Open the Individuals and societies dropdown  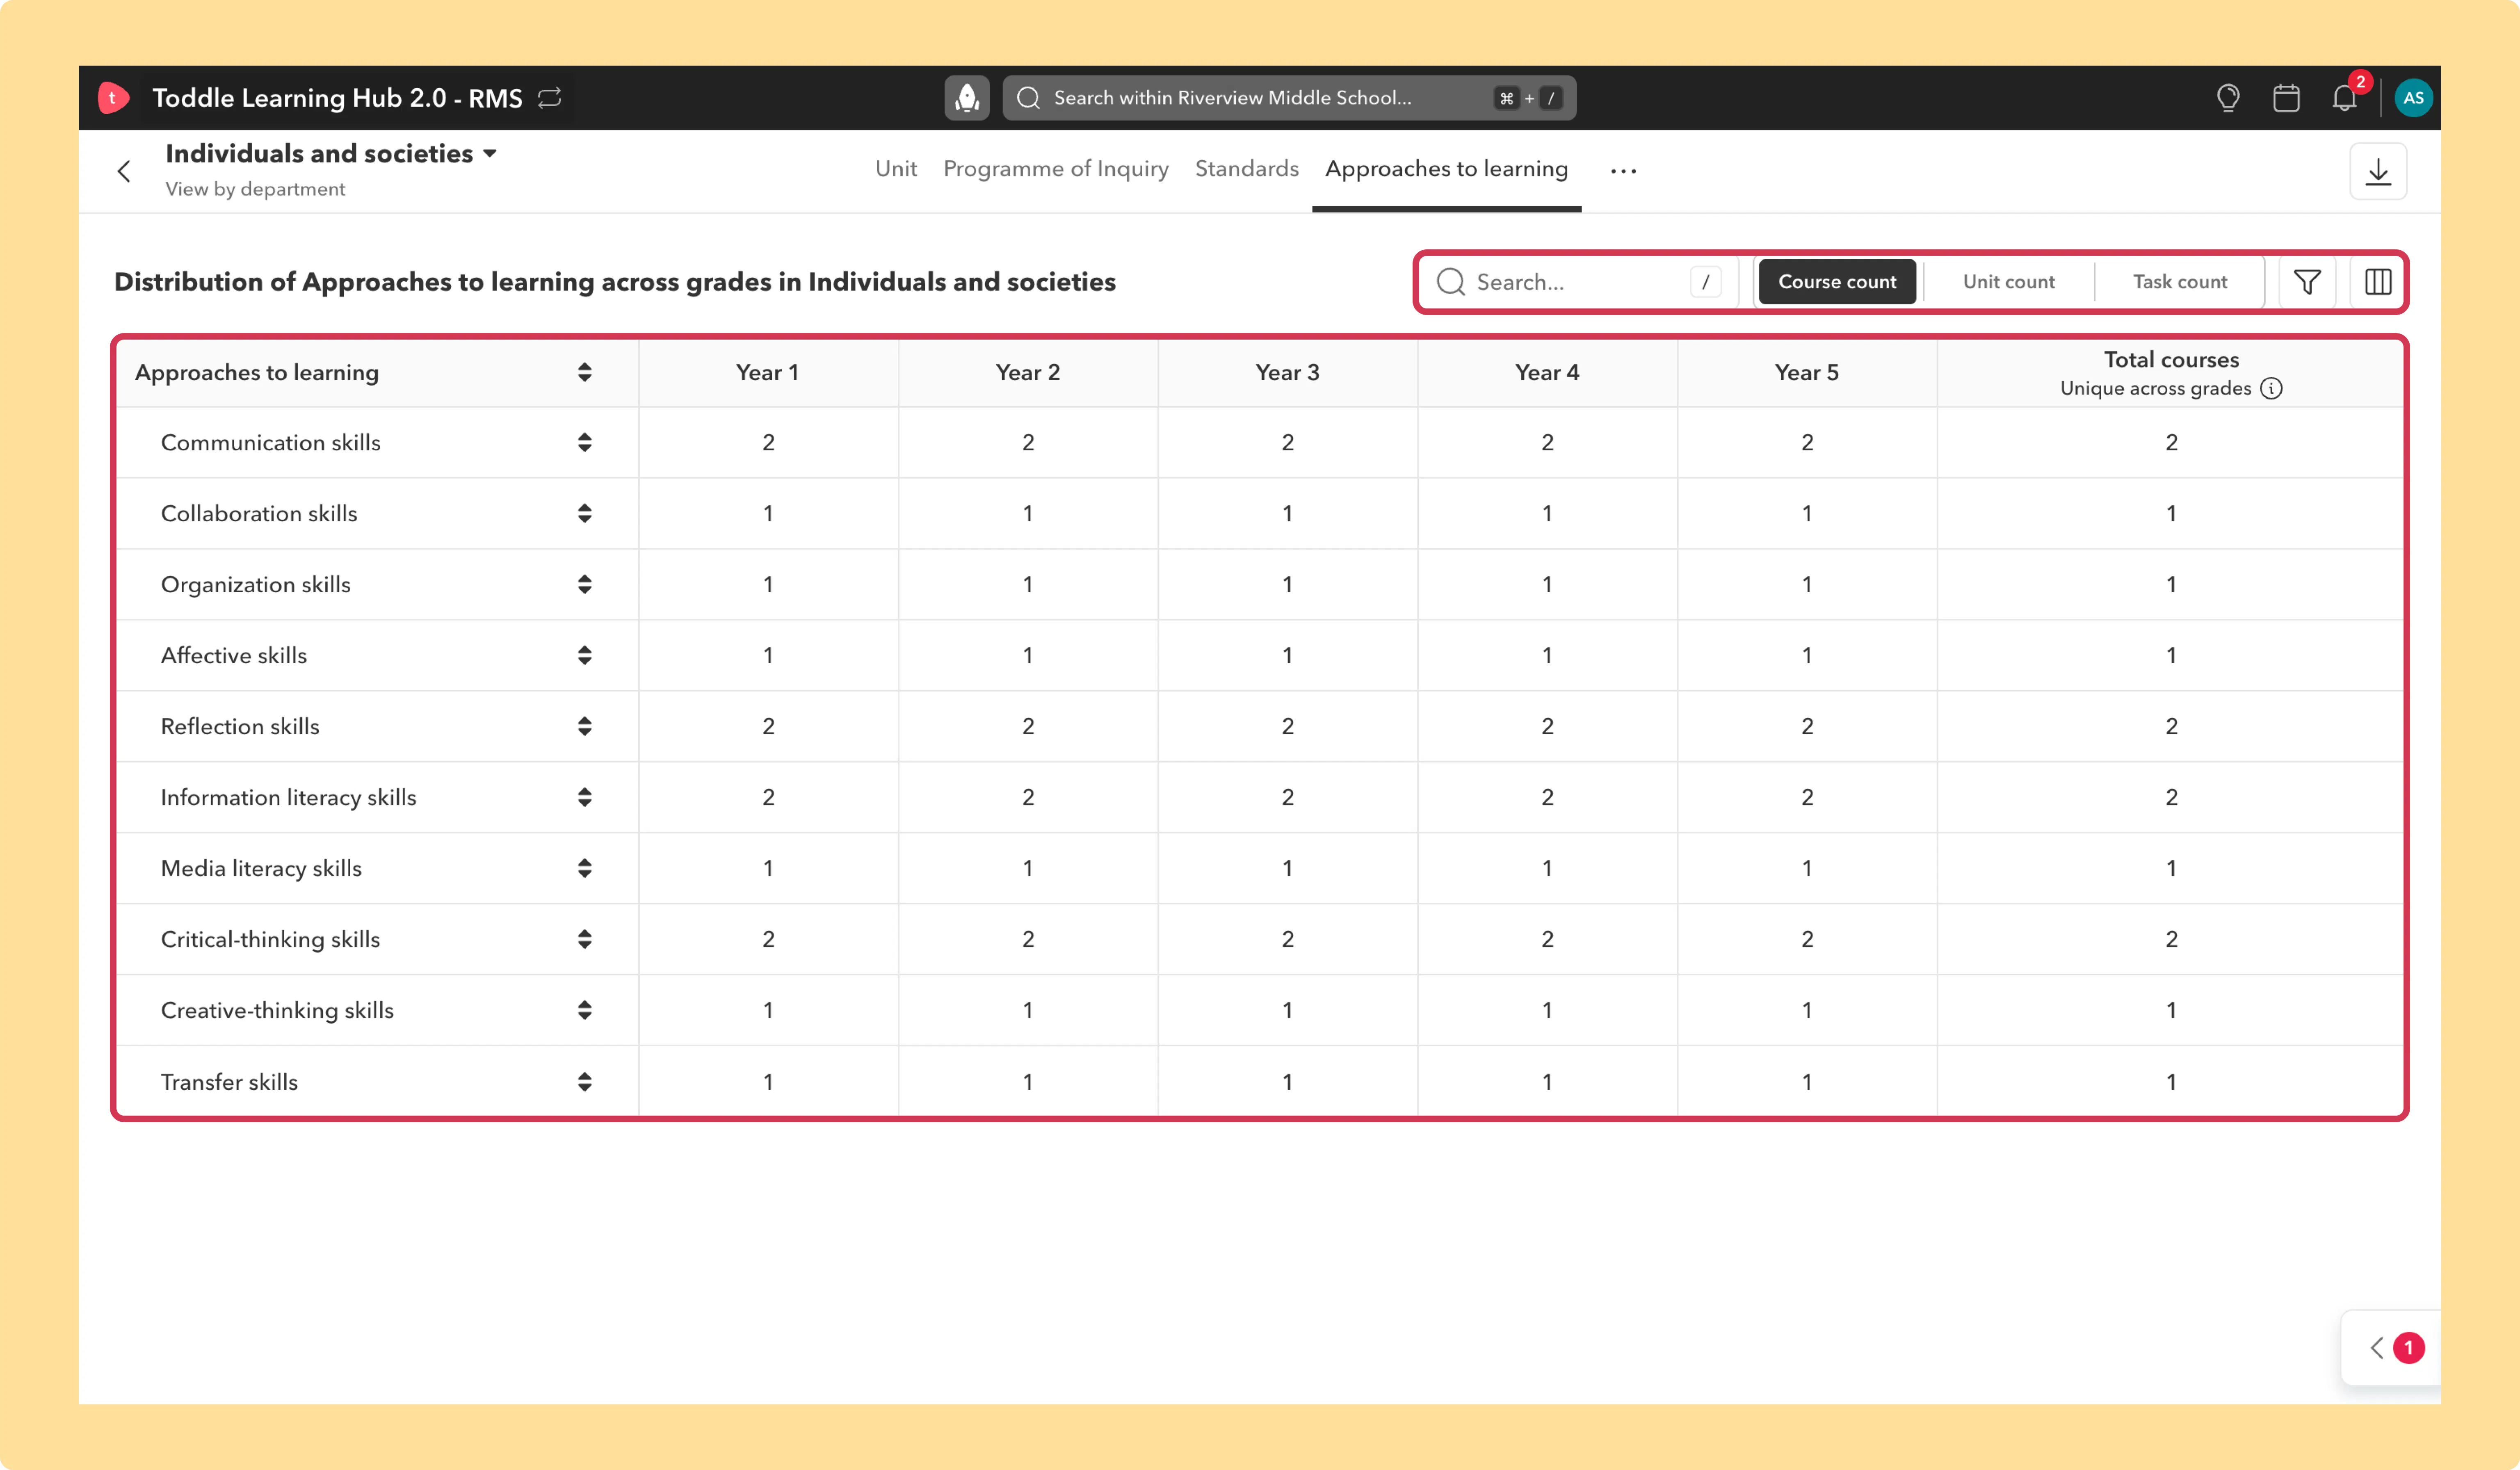pyautogui.click(x=331, y=153)
